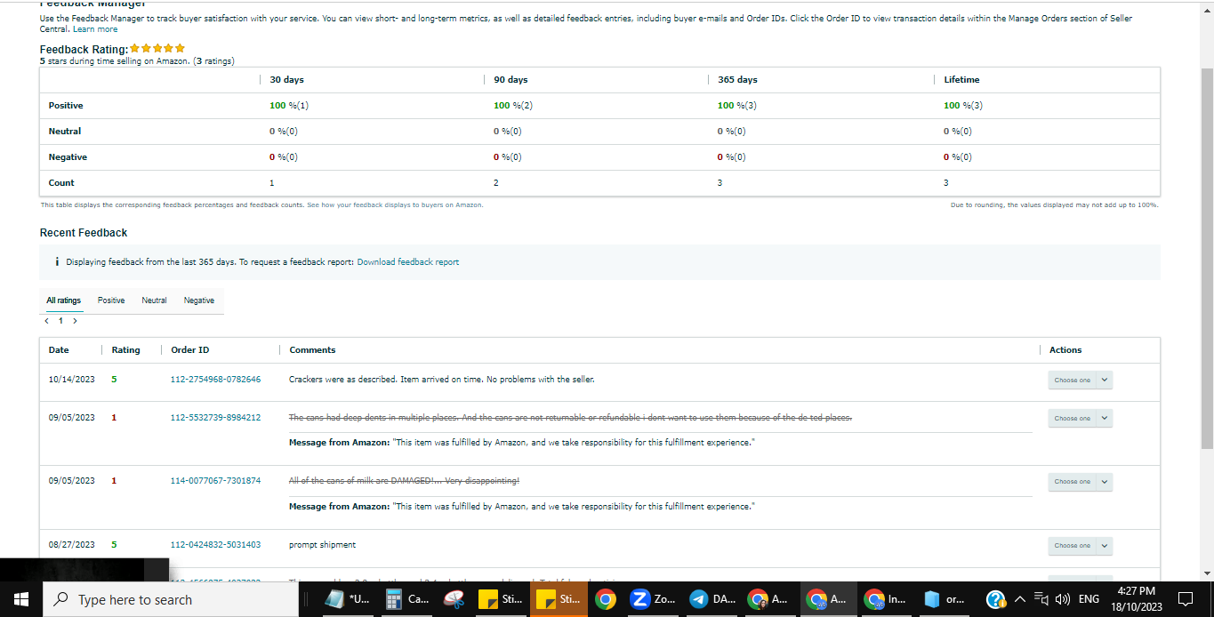Click the Feedback Rating stars
The image size is (1214, 617).
pyautogui.click(x=157, y=48)
